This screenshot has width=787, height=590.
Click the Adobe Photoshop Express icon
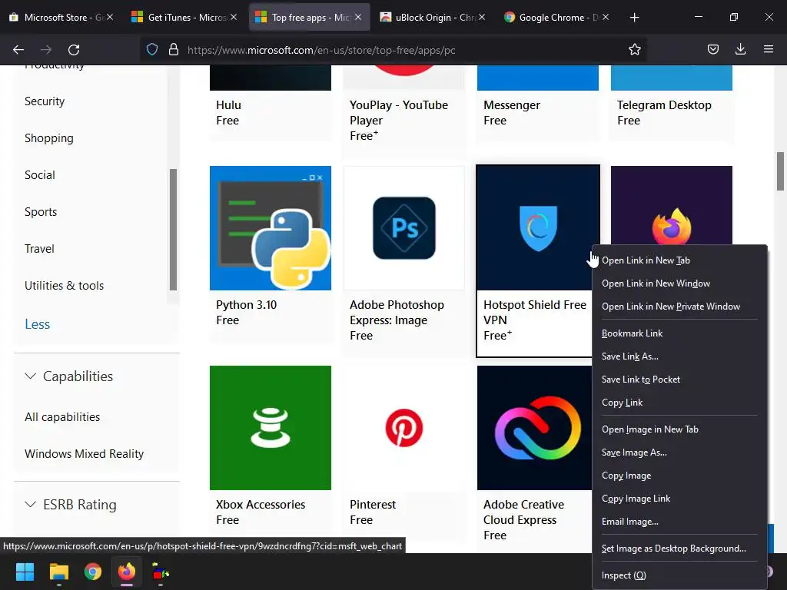(404, 228)
